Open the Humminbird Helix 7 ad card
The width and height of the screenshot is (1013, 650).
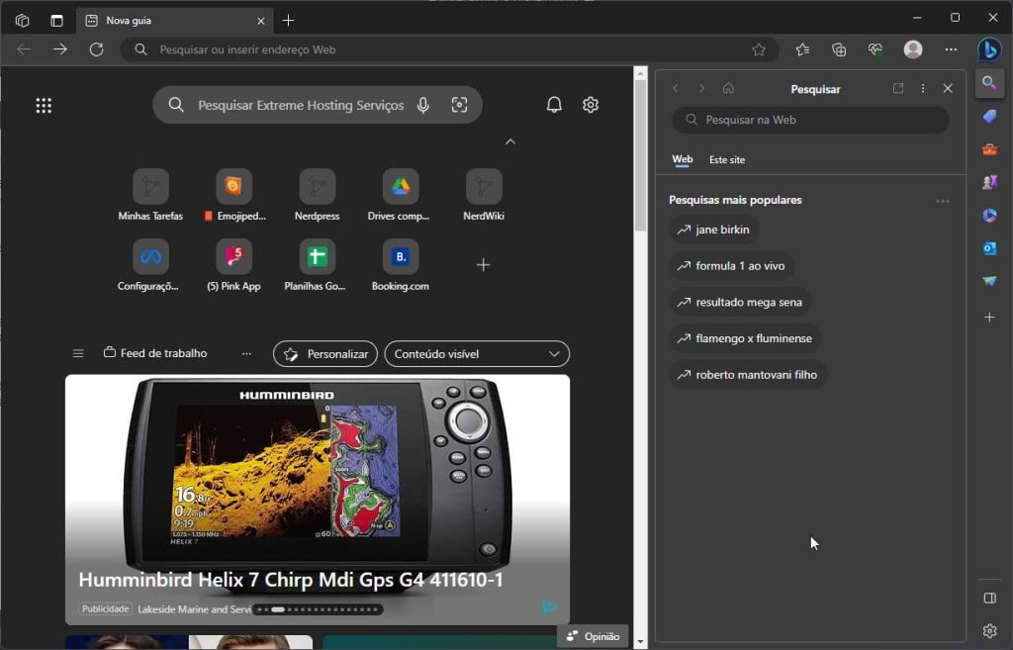pyautogui.click(x=318, y=500)
